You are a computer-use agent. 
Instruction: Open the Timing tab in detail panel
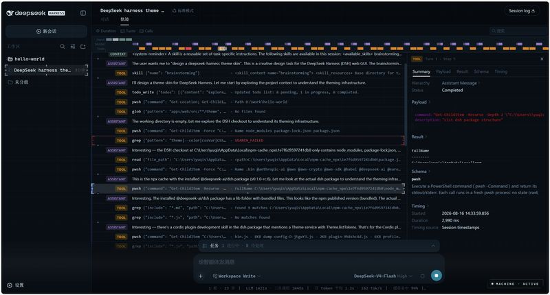(501, 71)
